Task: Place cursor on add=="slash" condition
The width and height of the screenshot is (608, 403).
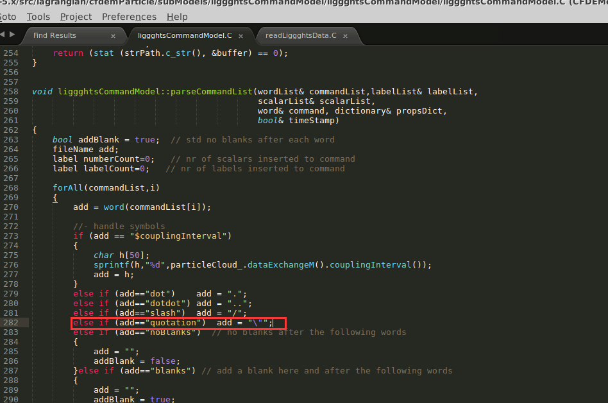Action: (149, 313)
